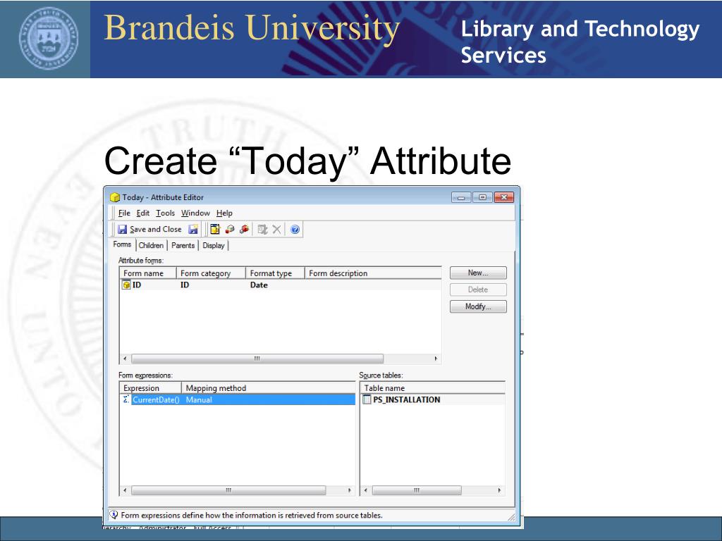Close the Attribute Editor window
This screenshot has height=541, width=722.
pos(503,197)
